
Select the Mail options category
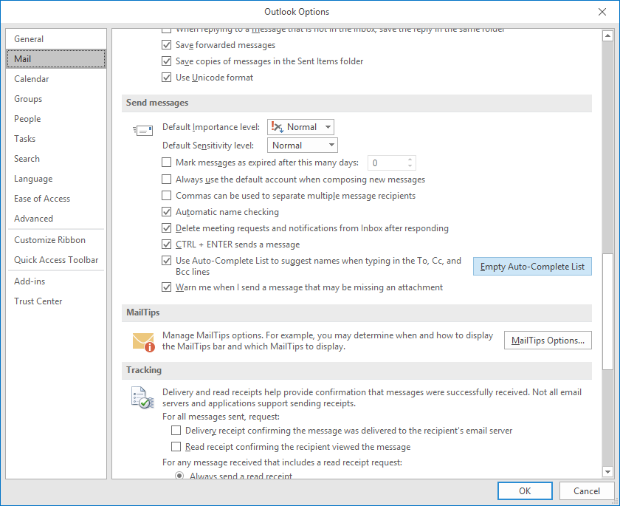(56, 59)
